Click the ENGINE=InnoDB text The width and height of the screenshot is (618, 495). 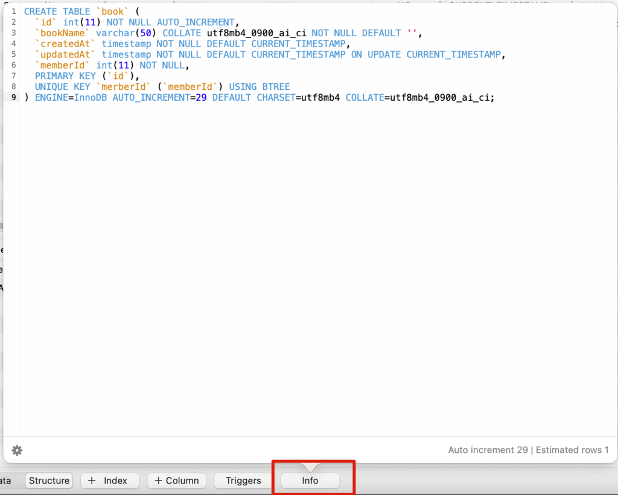click(71, 97)
